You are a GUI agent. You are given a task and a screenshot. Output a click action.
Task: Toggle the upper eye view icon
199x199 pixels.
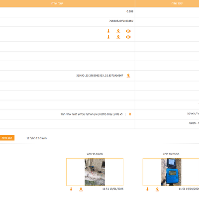pyautogui.click(x=128, y=31)
